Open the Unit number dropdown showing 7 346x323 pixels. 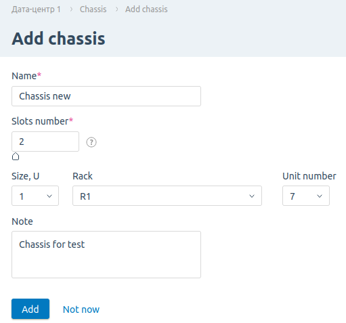pos(306,196)
